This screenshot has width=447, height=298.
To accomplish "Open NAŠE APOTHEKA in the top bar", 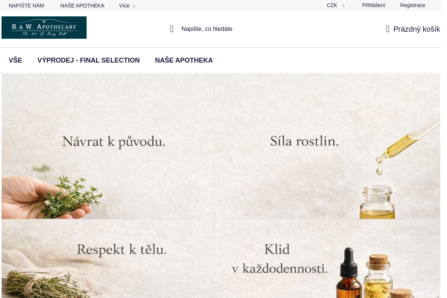I will point(82,6).
